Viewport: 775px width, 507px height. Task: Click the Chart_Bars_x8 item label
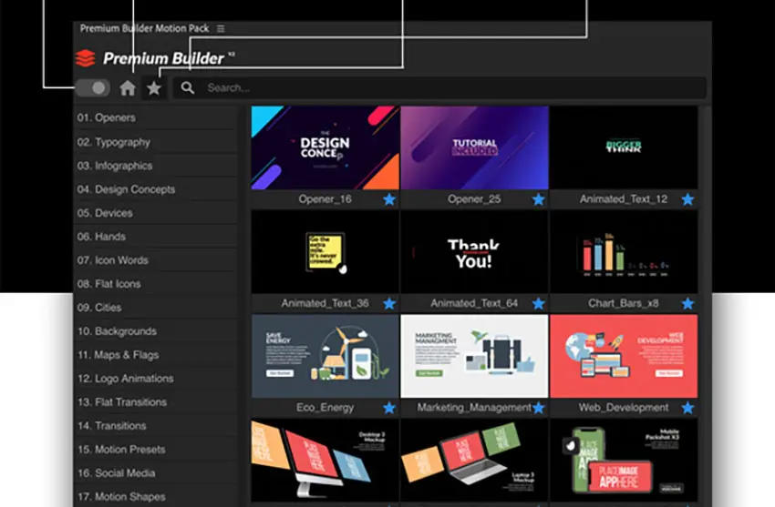click(624, 303)
